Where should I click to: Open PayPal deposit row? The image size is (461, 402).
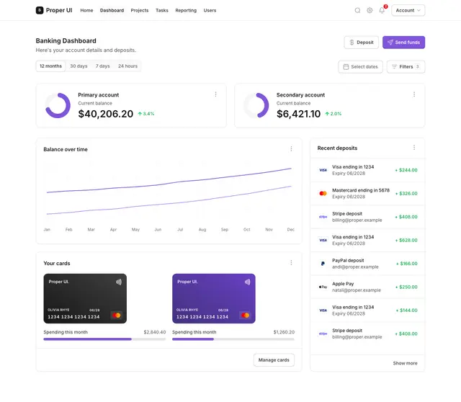pos(367,264)
